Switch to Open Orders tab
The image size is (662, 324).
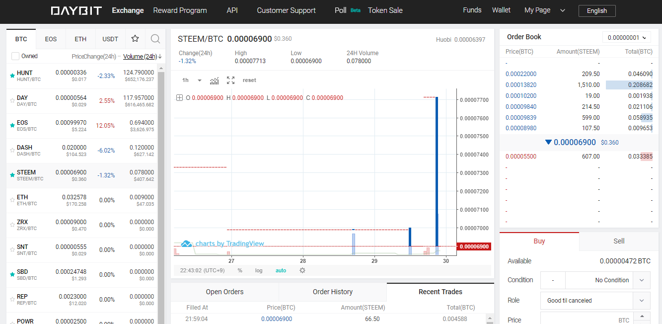pyautogui.click(x=224, y=292)
